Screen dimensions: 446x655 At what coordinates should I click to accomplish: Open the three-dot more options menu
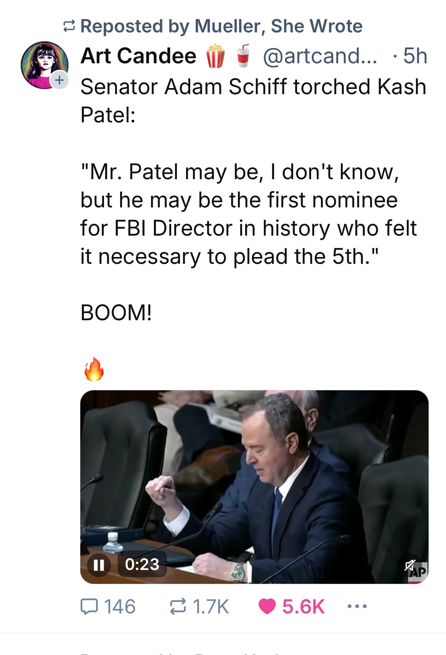pyautogui.click(x=357, y=606)
